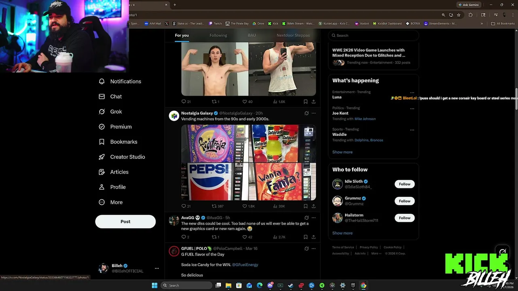The image size is (518, 291).
Task: Click the Windows taskbar Search box
Action: click(186, 285)
